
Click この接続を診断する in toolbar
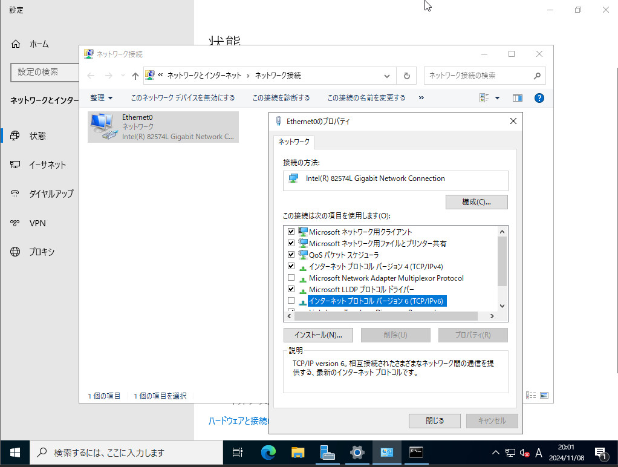pos(281,98)
